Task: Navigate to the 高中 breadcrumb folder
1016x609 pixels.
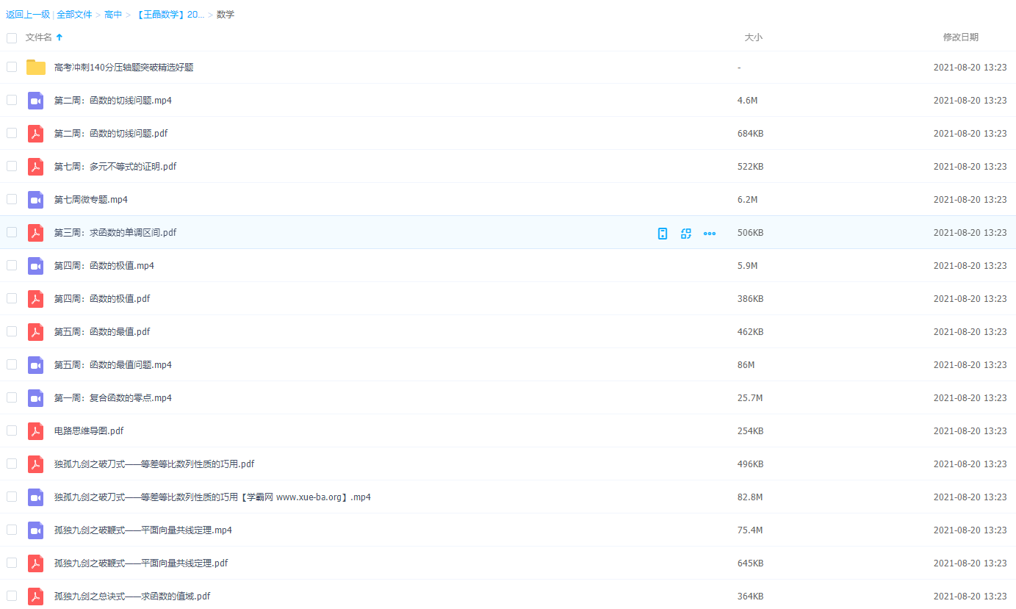Action: 113,15
